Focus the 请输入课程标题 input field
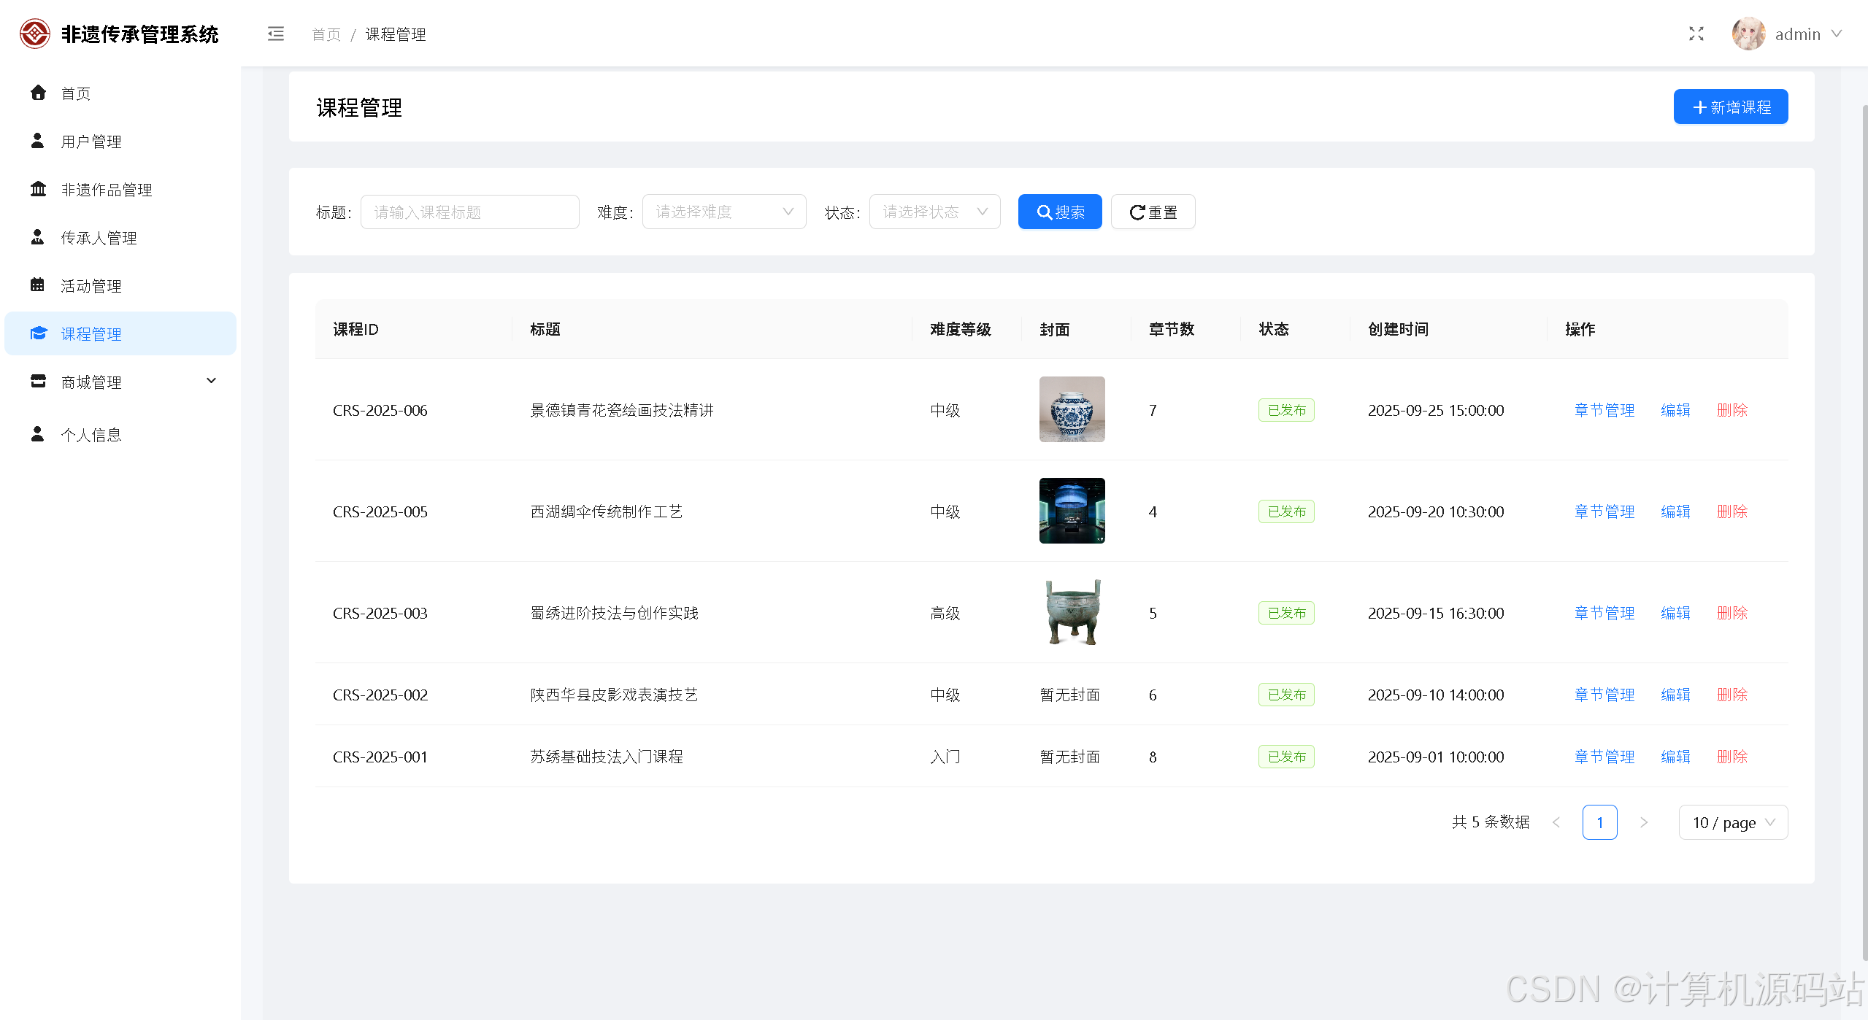Screen dimensions: 1868x1020 (469, 212)
